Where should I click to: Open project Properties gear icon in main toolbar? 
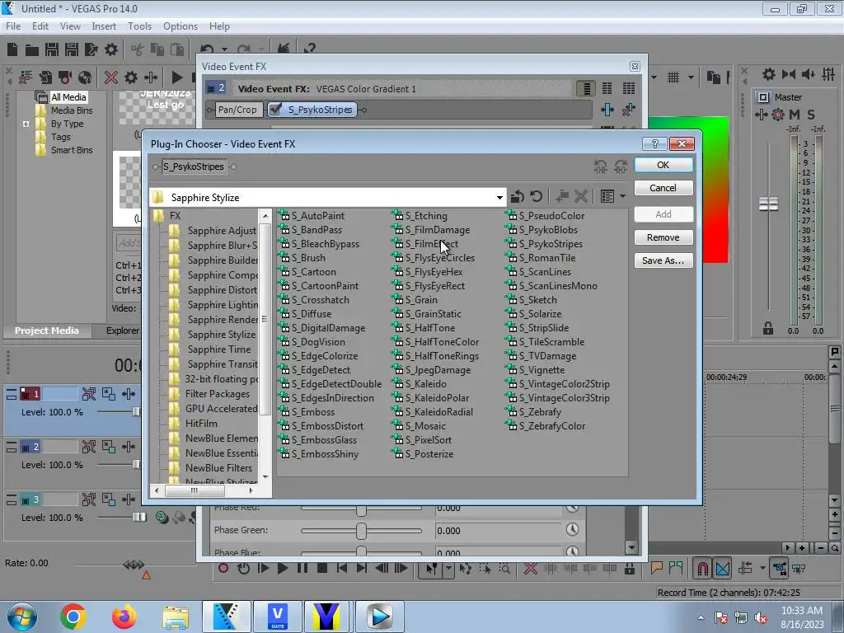[111, 50]
